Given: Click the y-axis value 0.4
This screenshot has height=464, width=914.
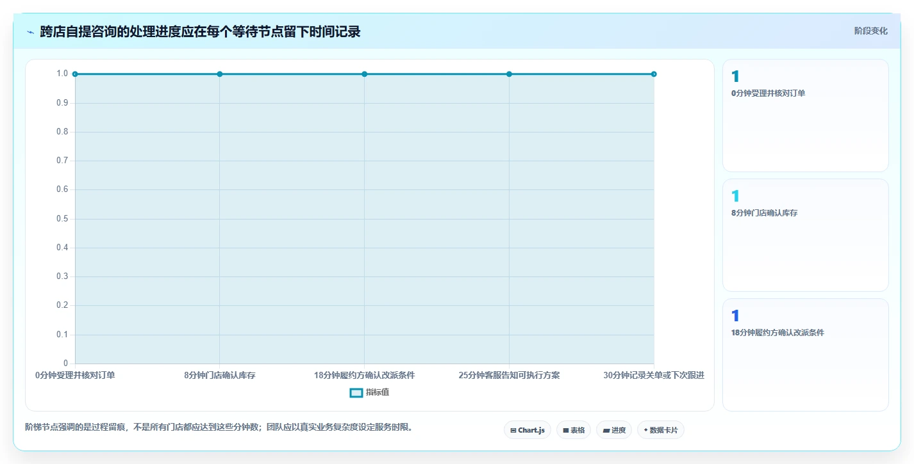Looking at the screenshot, I should click(62, 248).
